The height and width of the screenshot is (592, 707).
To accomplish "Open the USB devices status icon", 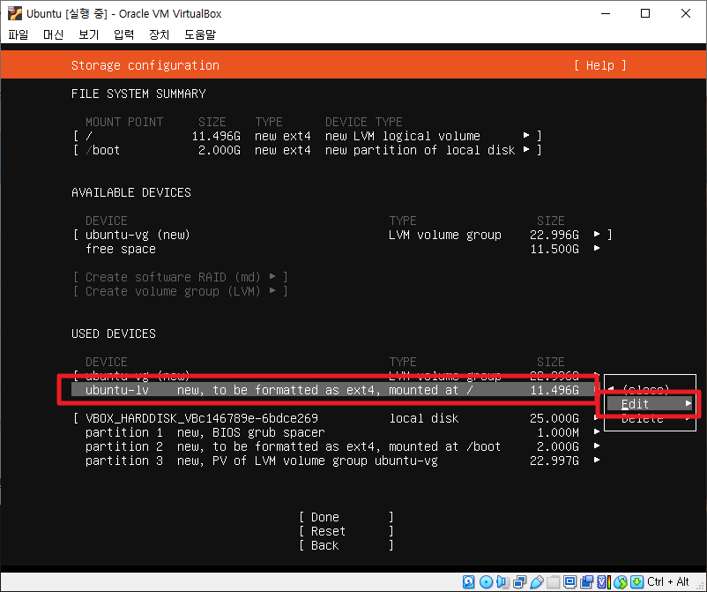I will pos(537,582).
